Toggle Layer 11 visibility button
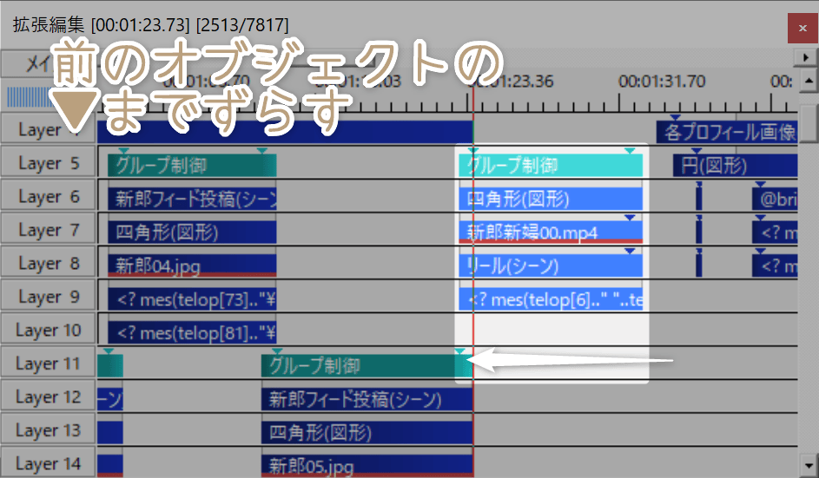 tap(48, 363)
